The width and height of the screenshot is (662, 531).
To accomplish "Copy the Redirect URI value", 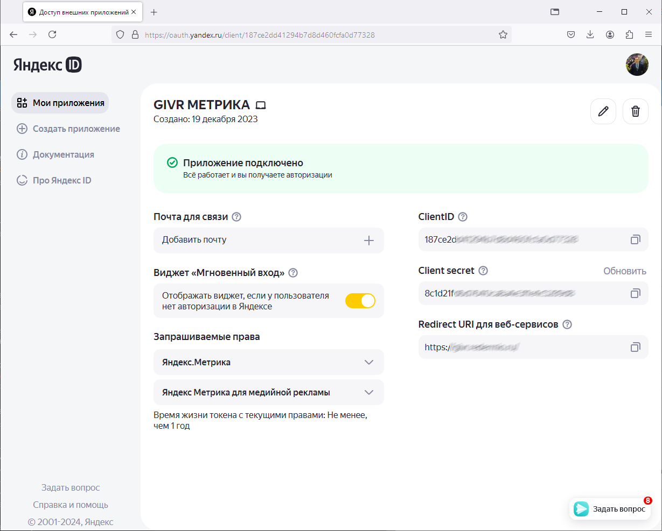I will [636, 347].
